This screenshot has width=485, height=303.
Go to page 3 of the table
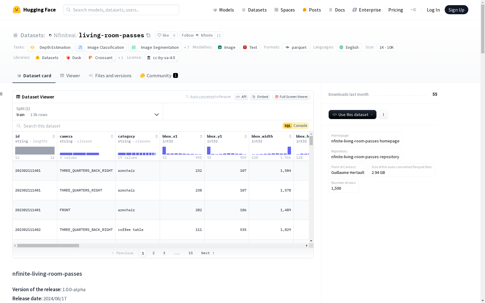click(164, 253)
